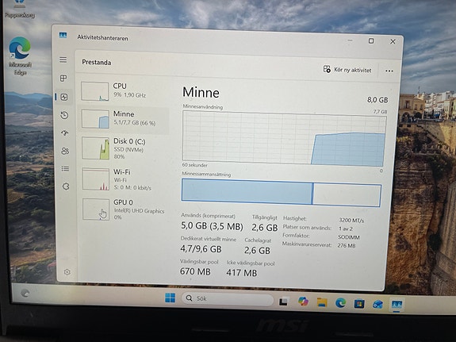This screenshot has height=342, width=456.
Task: Click the Prestanda page heading
Action: [97, 62]
